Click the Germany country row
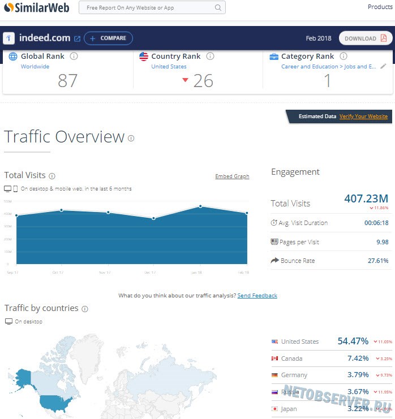Viewport: 395px width, 419px height. 332,375
